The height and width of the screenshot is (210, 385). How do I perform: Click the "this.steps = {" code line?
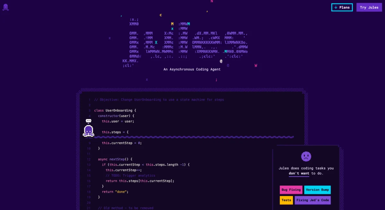pos(115,132)
